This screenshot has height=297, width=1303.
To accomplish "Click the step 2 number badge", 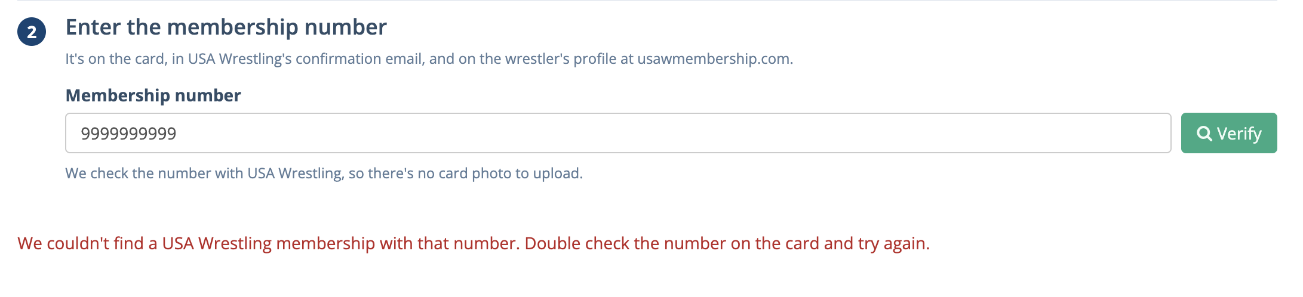I will click(32, 32).
